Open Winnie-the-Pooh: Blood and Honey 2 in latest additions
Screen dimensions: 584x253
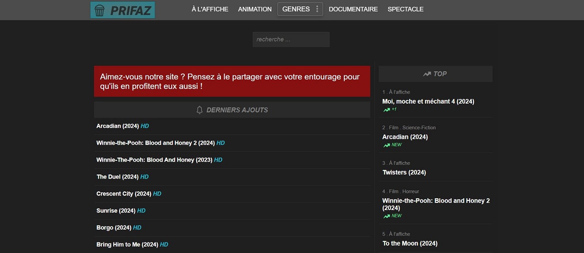(155, 143)
